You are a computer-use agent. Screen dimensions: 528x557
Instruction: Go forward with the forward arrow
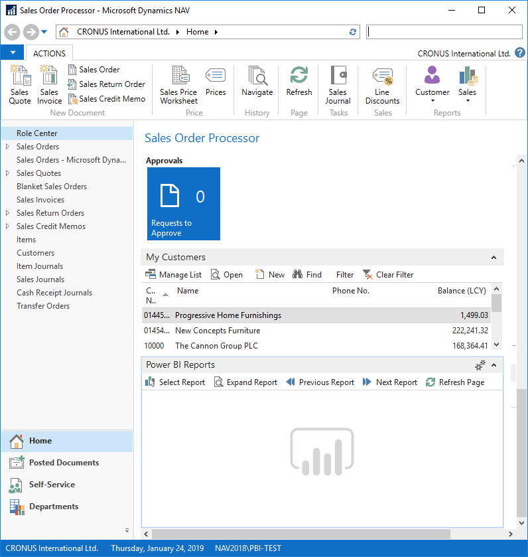tap(31, 32)
